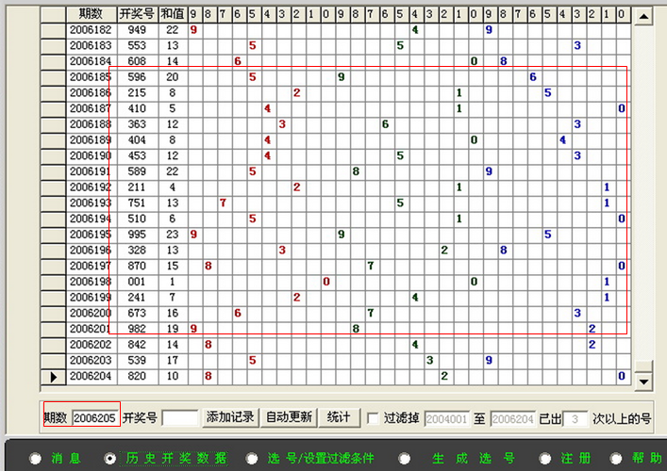Click the winning number 363 cell
This screenshot has width=667, height=471.
(x=138, y=124)
